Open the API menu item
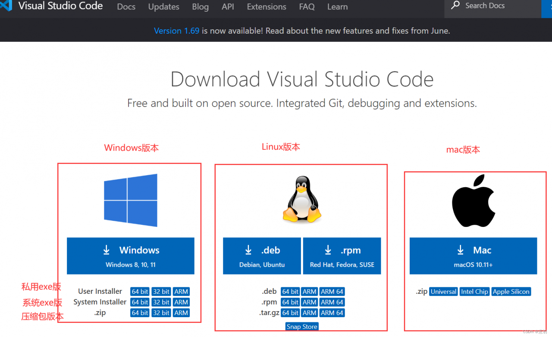This screenshot has height=337, width=552. coord(228,7)
